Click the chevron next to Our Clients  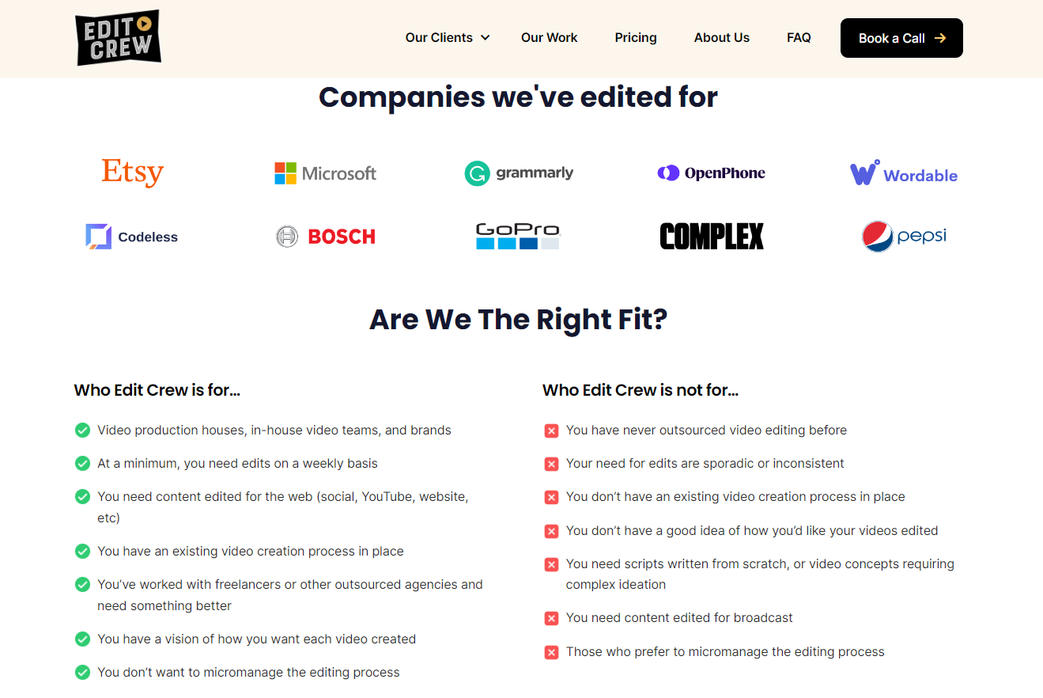[486, 38]
